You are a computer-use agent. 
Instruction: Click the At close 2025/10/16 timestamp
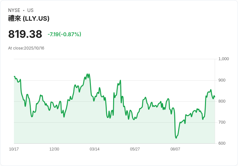(26, 48)
